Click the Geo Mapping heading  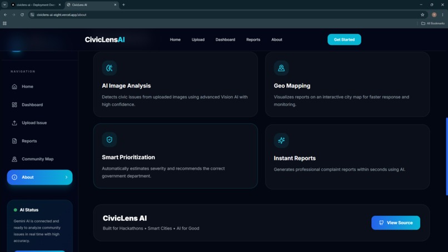292,86
